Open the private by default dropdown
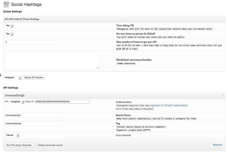This screenshot has height=153, width=228. tap(9, 34)
